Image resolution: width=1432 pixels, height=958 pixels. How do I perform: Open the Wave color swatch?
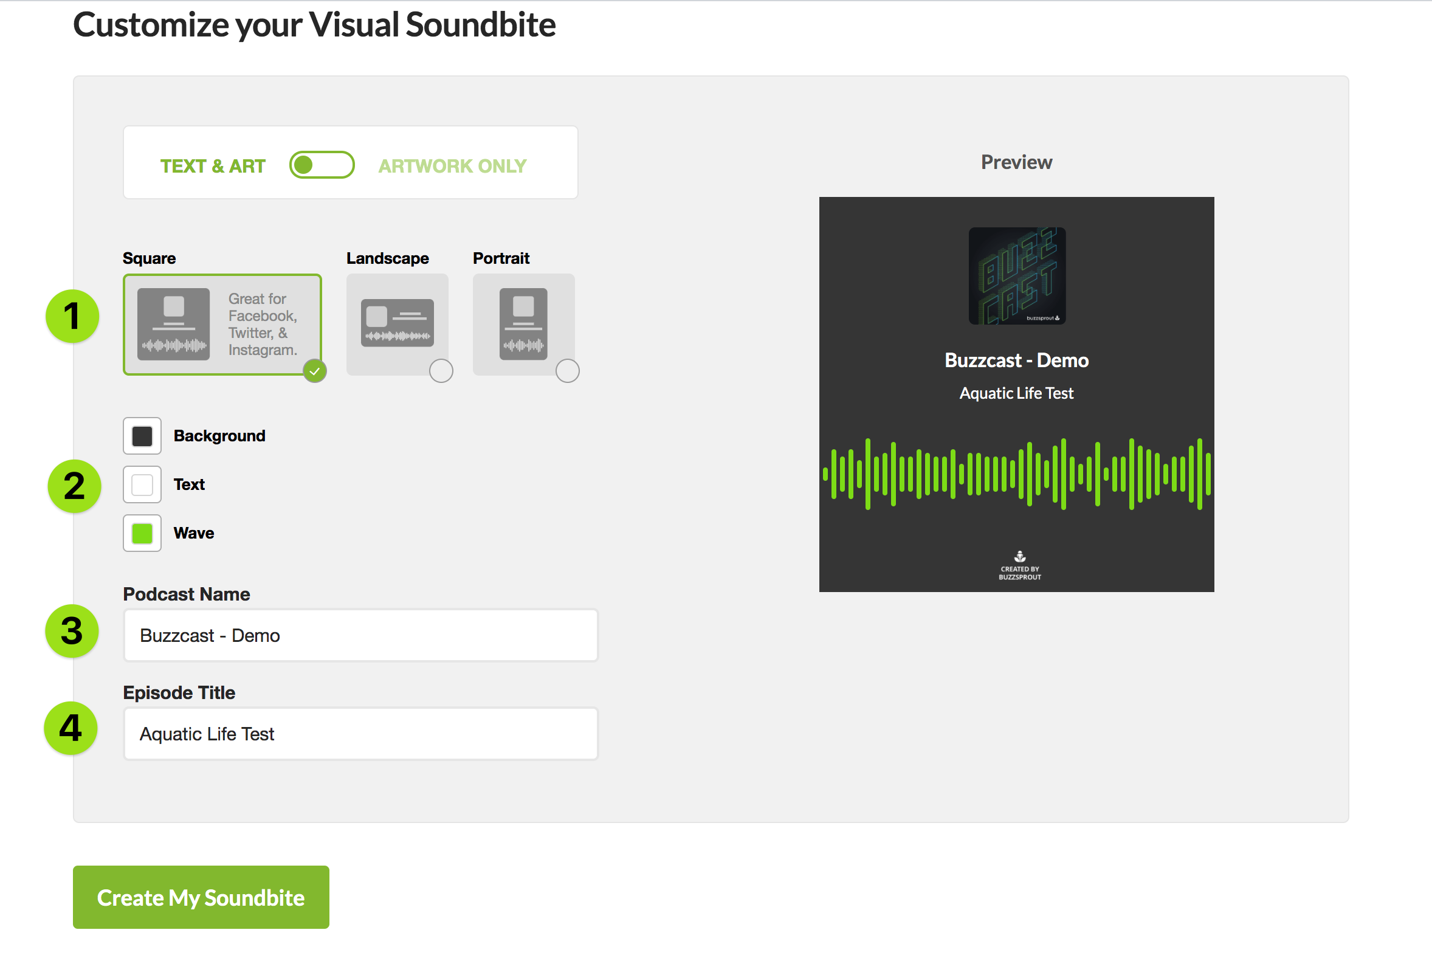coord(142,533)
